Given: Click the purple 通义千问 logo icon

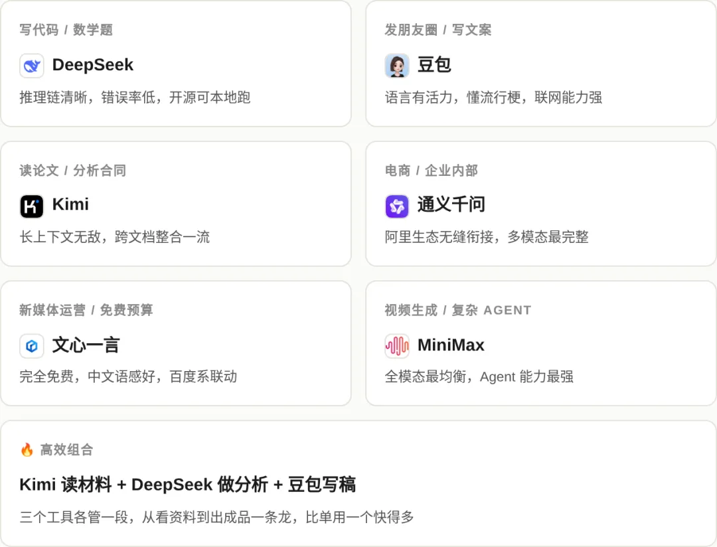Looking at the screenshot, I should 396,206.
